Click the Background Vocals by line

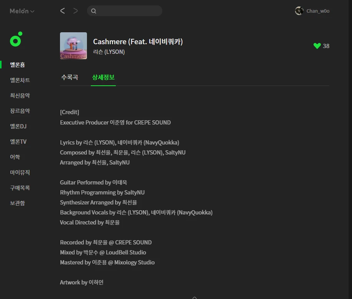(x=136, y=213)
